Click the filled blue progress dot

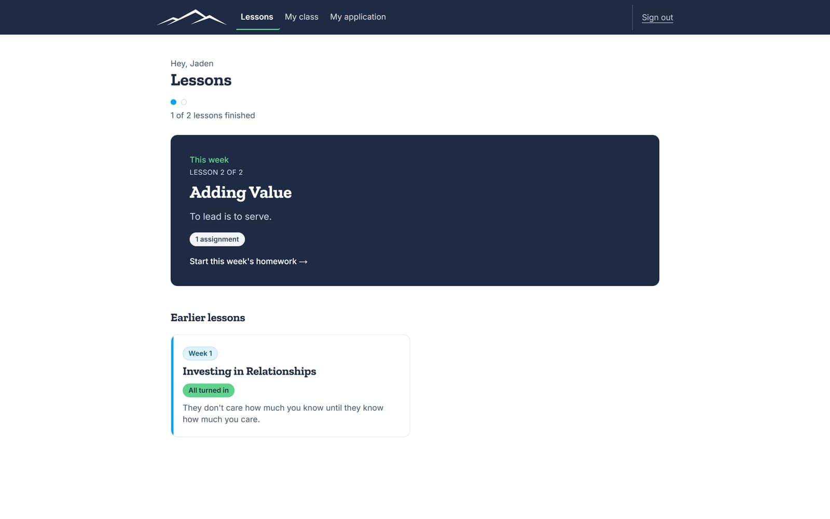pyautogui.click(x=173, y=102)
